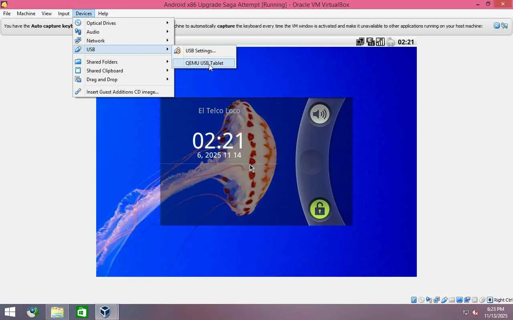Click the keyboard capture host key indicator
513x320 pixels.
click(490, 300)
